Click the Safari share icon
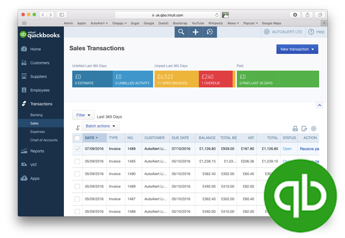 [x=307, y=15]
